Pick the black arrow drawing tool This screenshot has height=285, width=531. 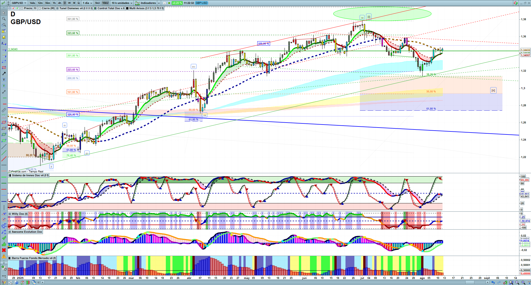(x=4, y=74)
